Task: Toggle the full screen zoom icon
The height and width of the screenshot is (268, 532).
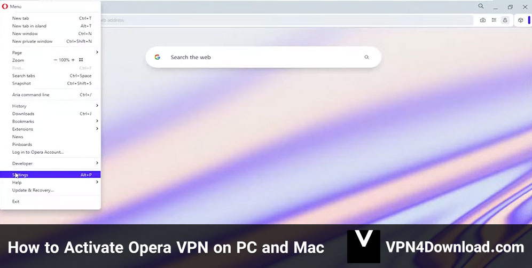Action: point(81,60)
